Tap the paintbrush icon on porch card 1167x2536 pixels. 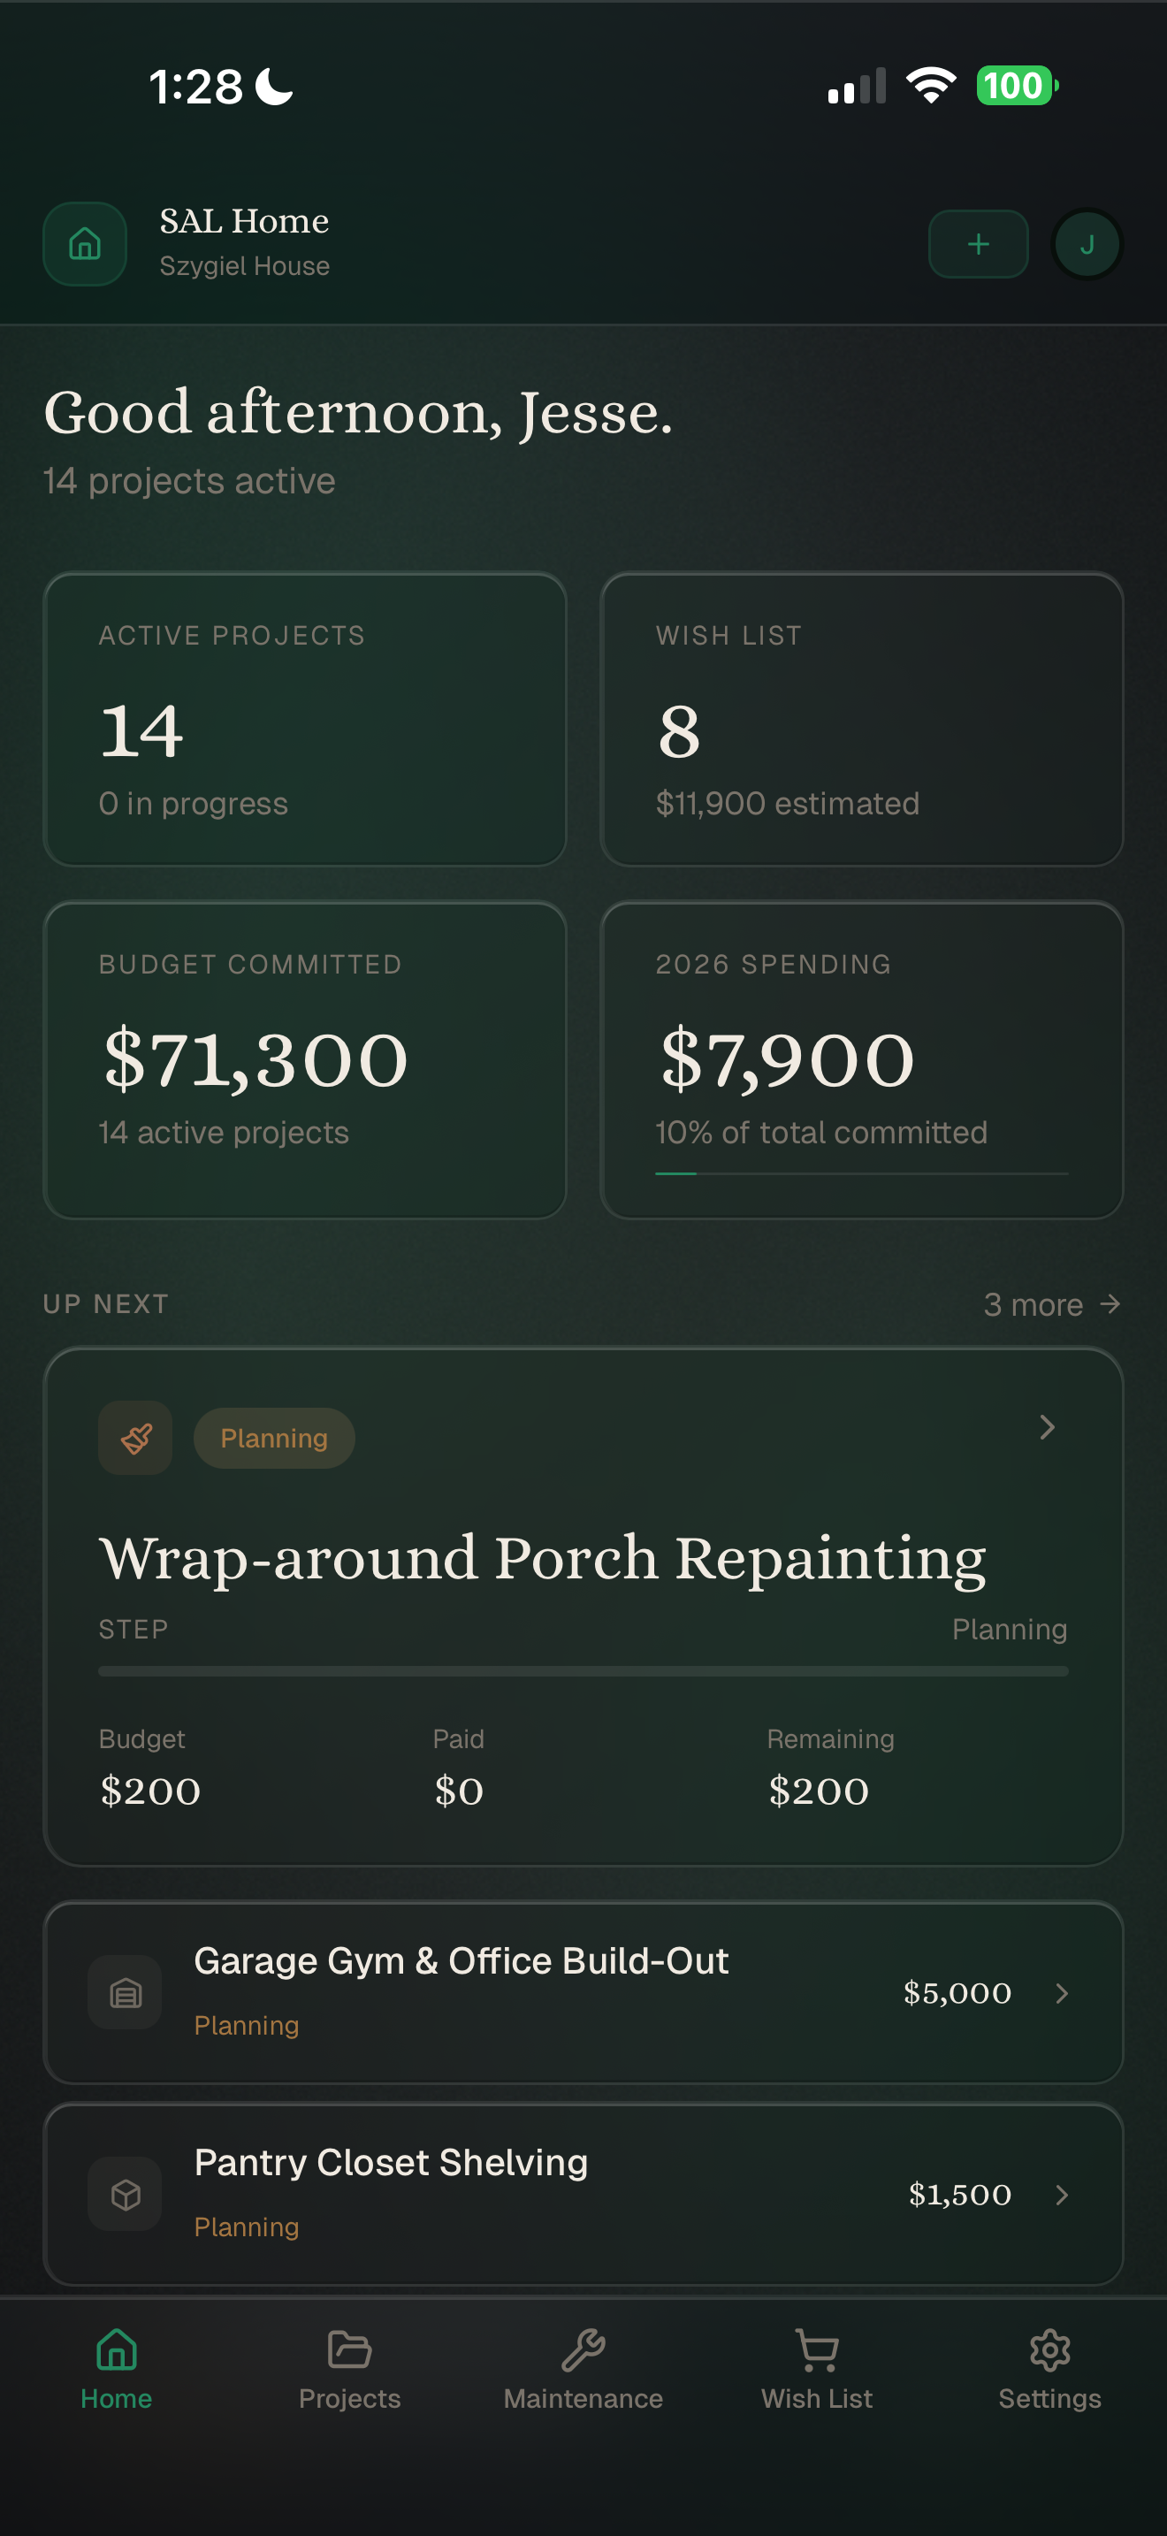pos(136,1437)
